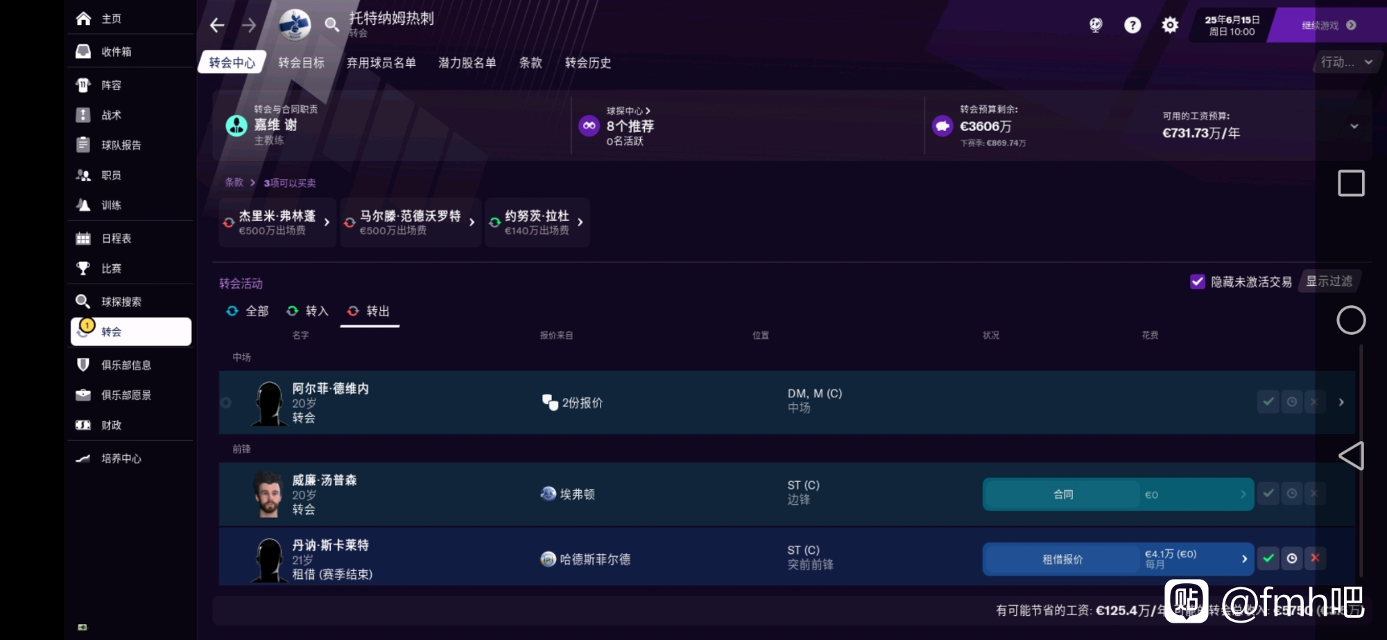Expand 杰里米·弗林蓬 clause chevron
Image resolution: width=1387 pixels, height=640 pixels.
pyautogui.click(x=327, y=223)
